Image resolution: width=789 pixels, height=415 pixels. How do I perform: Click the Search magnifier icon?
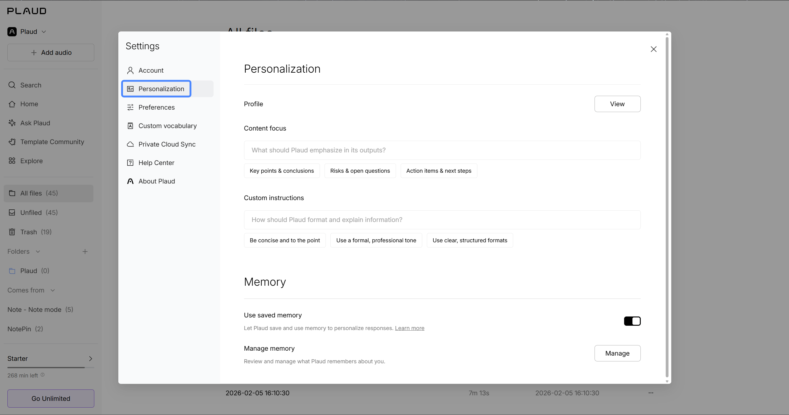pos(12,85)
